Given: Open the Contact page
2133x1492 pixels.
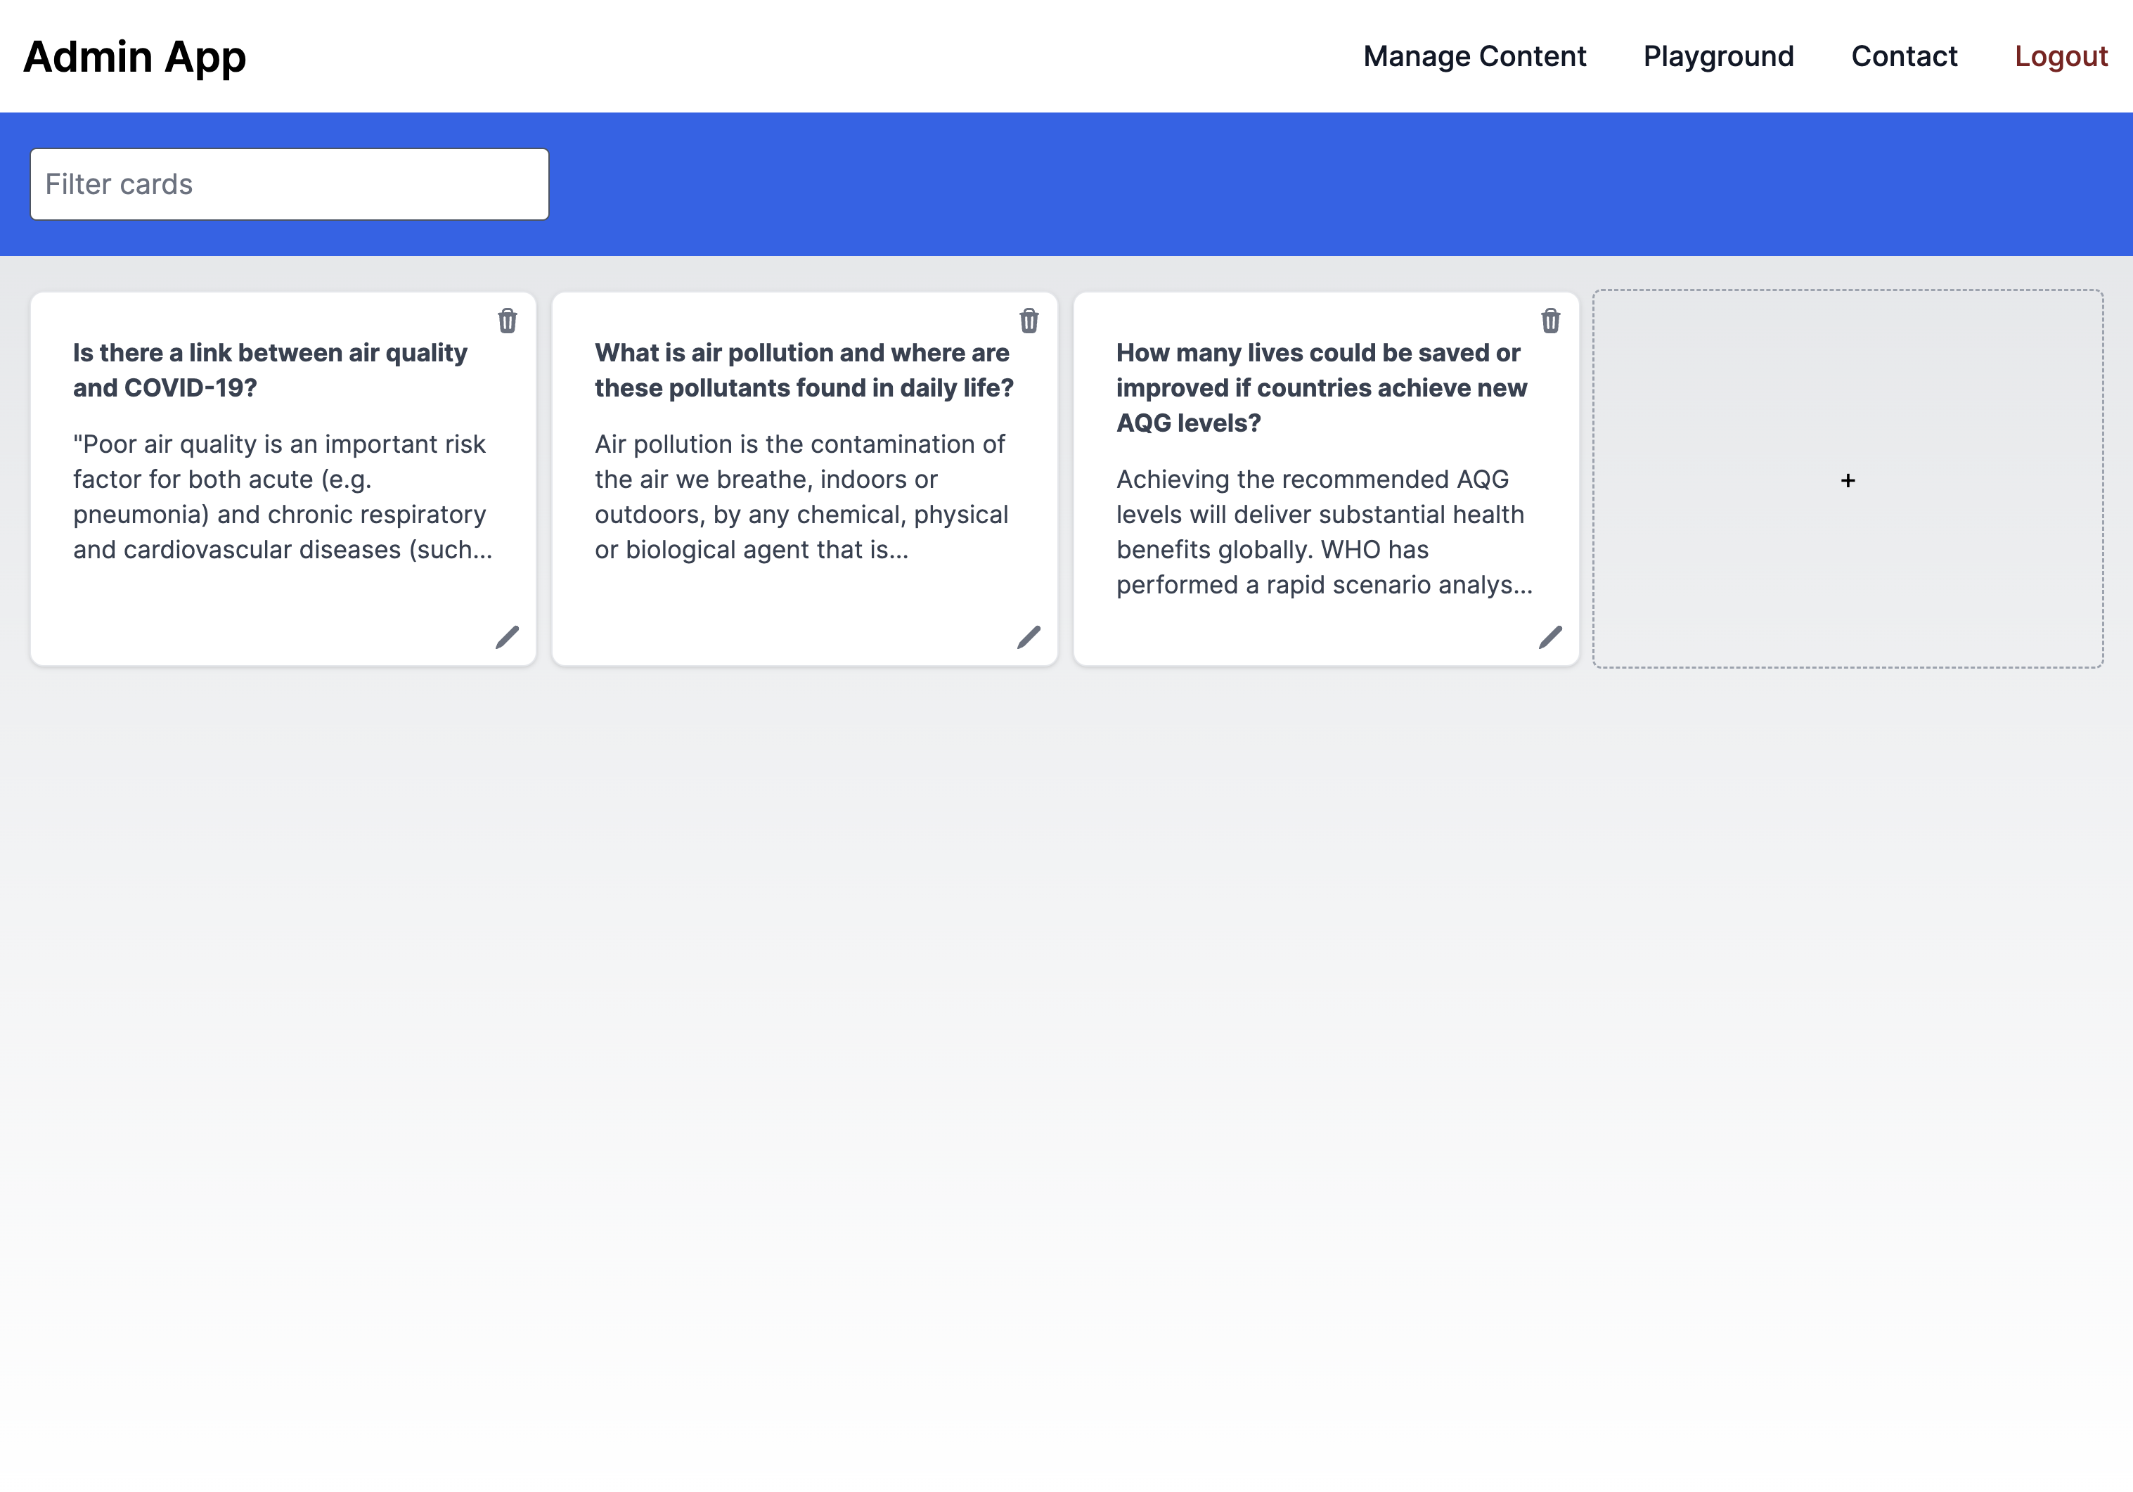Looking at the screenshot, I should coord(1904,57).
